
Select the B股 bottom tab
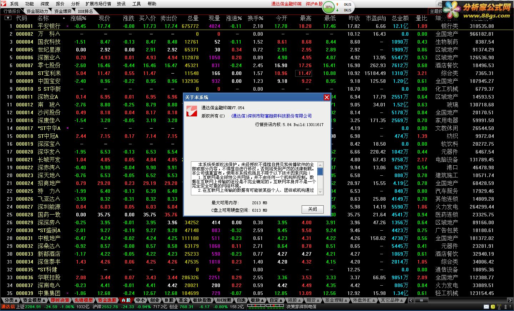pyautogui.click(x=169, y=300)
